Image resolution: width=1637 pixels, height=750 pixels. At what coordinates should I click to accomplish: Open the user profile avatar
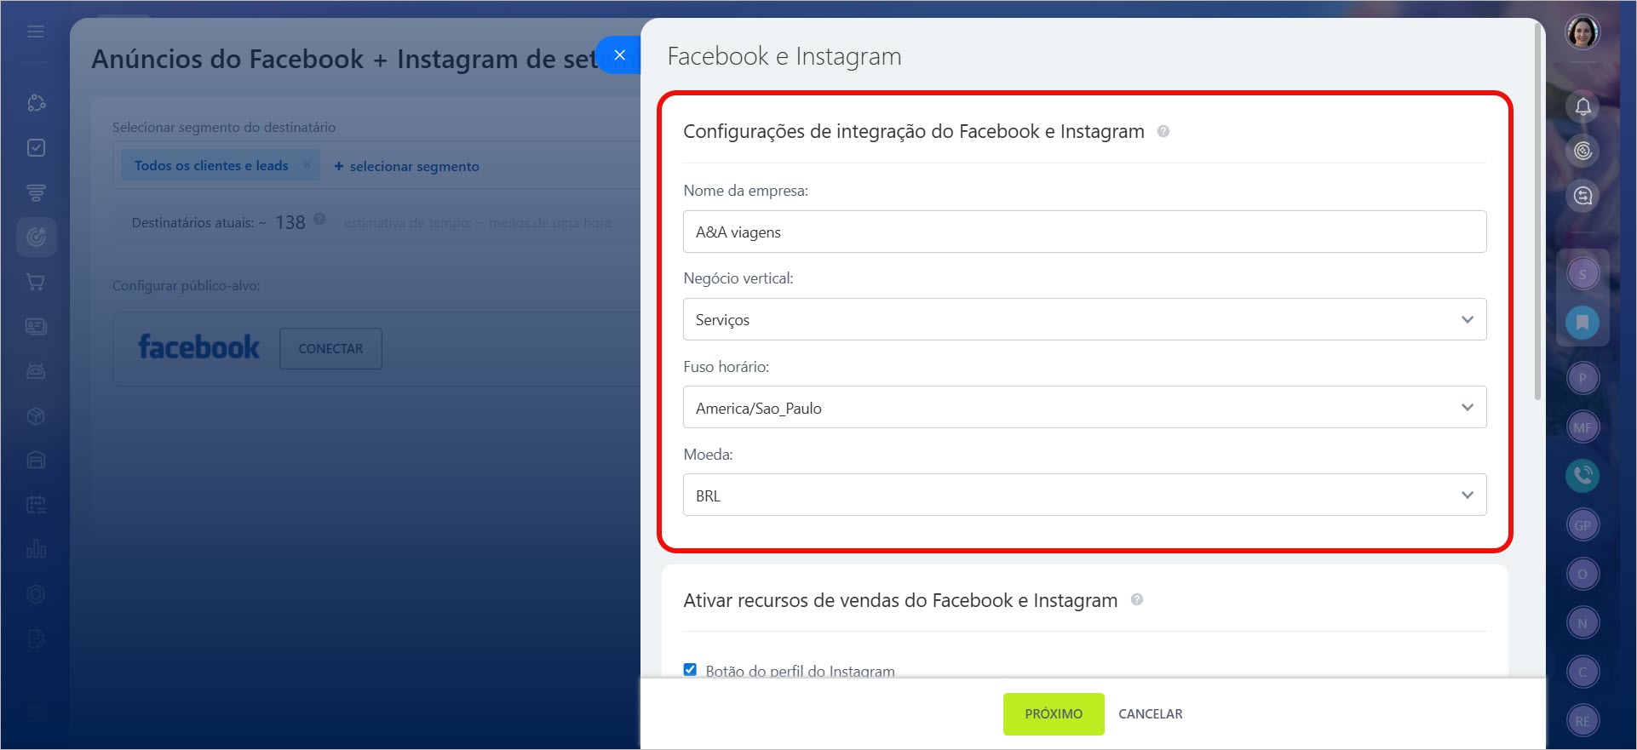[1582, 32]
